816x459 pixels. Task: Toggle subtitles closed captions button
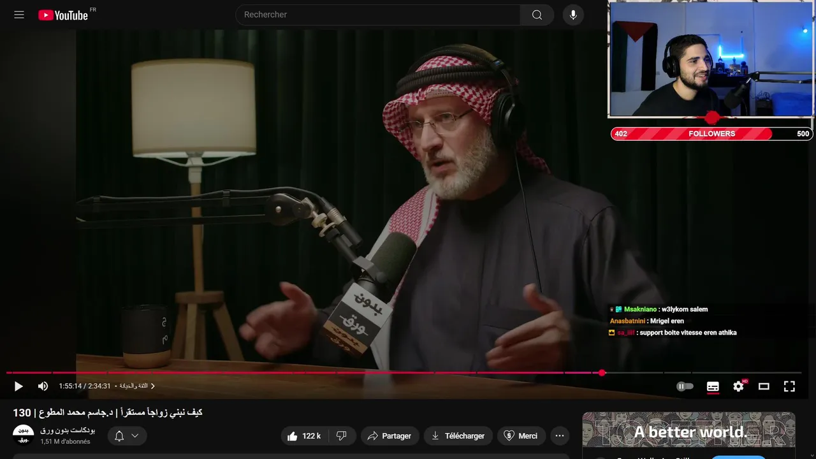(713, 386)
